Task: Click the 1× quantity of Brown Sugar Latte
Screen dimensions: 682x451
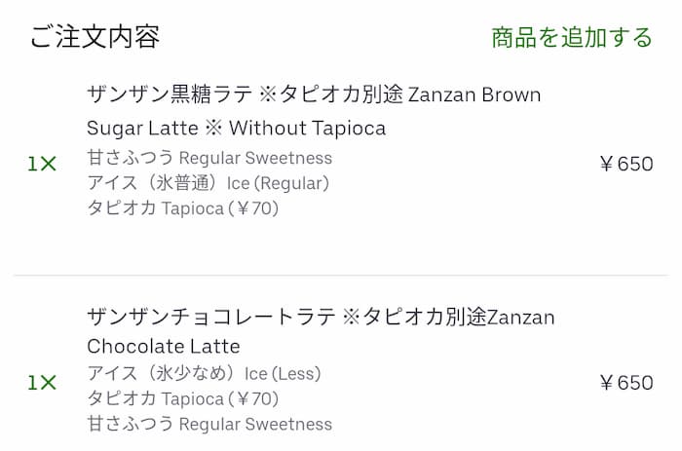Action: click(42, 165)
